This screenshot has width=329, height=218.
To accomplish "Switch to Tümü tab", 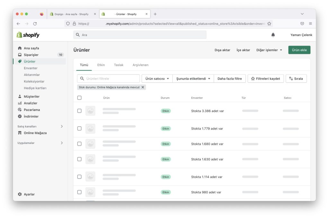I will [x=84, y=65].
